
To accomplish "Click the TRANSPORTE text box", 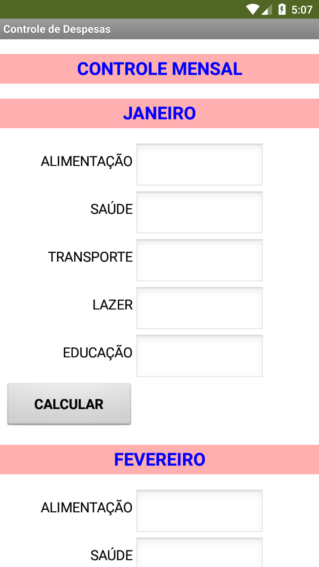I will tap(199, 260).
